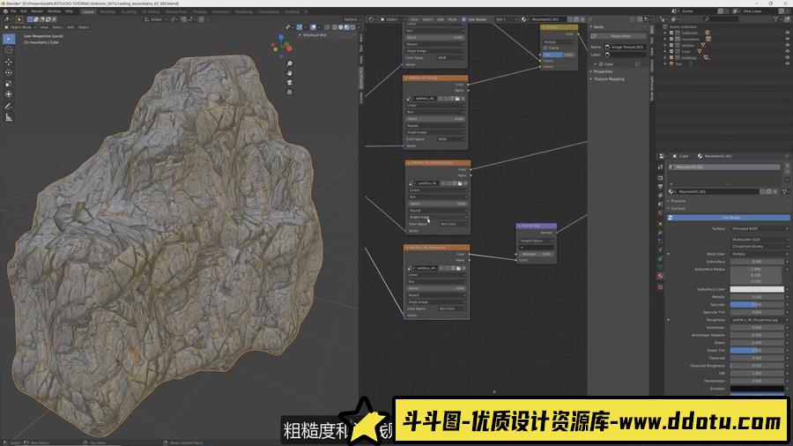
Task: Open Surface Principled BSDF shader dropdown
Action: click(x=757, y=228)
